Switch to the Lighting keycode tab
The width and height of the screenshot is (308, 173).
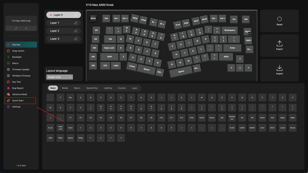108,88
